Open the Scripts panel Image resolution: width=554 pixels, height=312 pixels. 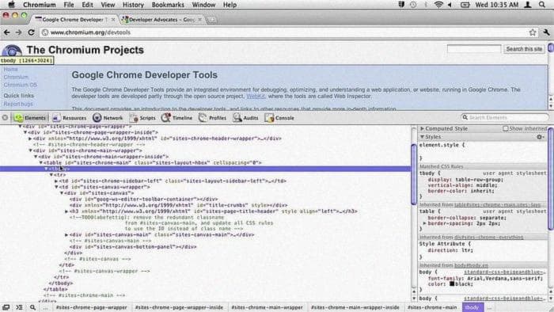(142, 118)
